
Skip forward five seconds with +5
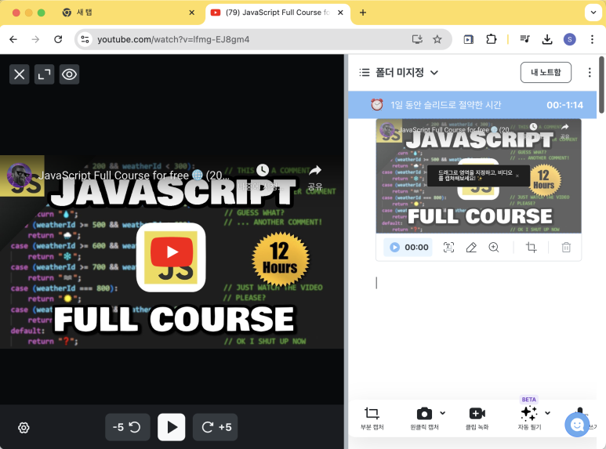tap(216, 427)
